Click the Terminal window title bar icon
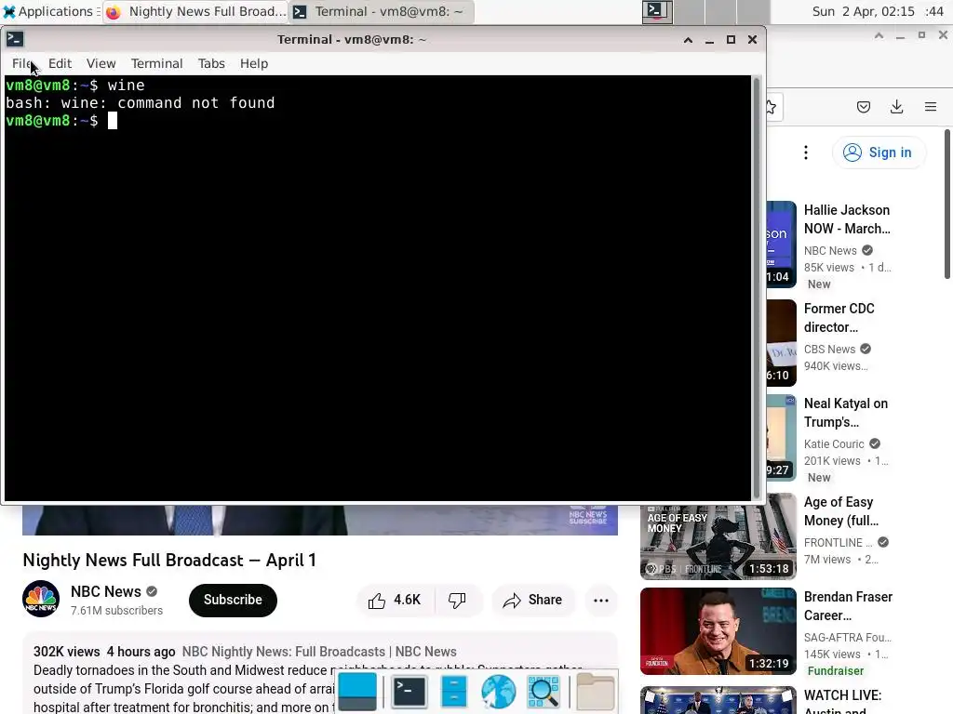This screenshot has height=714, width=953. point(15,39)
